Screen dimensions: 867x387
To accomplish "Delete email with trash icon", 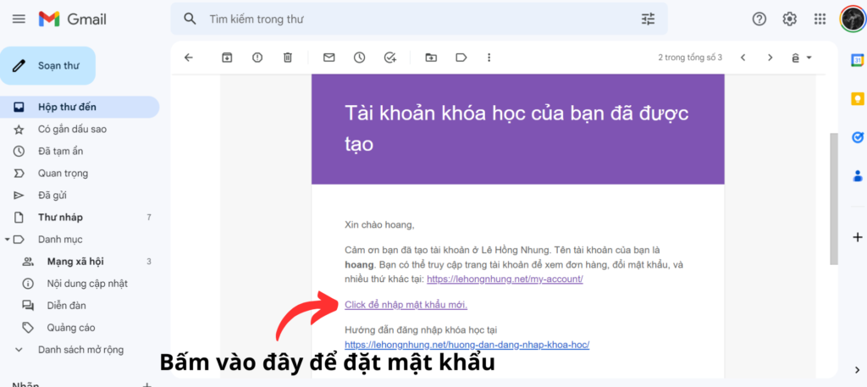I will click(288, 58).
